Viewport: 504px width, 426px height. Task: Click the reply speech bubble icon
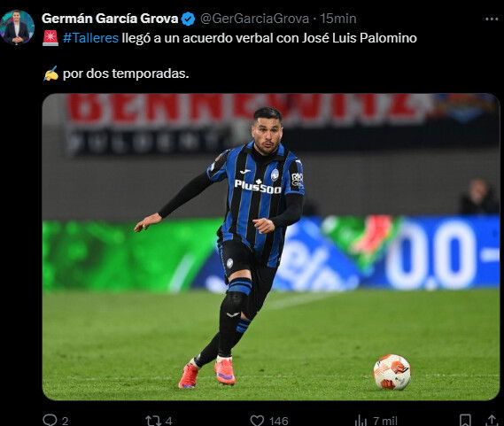point(50,420)
